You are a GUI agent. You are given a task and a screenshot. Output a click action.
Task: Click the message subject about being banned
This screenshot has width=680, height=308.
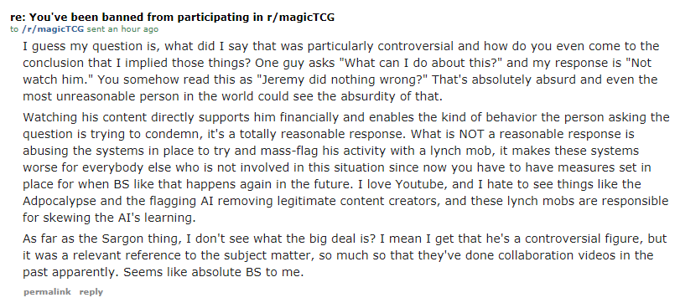172,18
